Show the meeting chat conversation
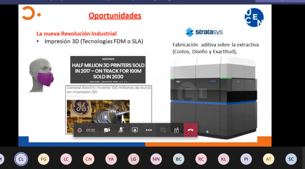 tap(163, 130)
